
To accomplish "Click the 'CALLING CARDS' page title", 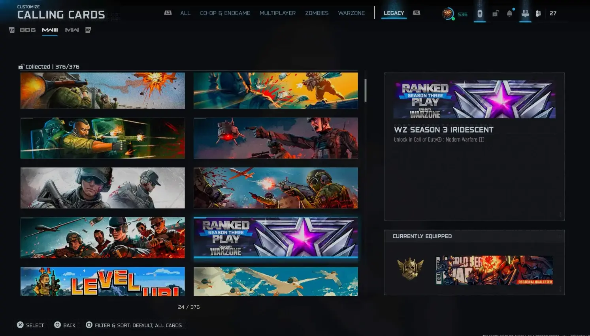I will 61,15.
